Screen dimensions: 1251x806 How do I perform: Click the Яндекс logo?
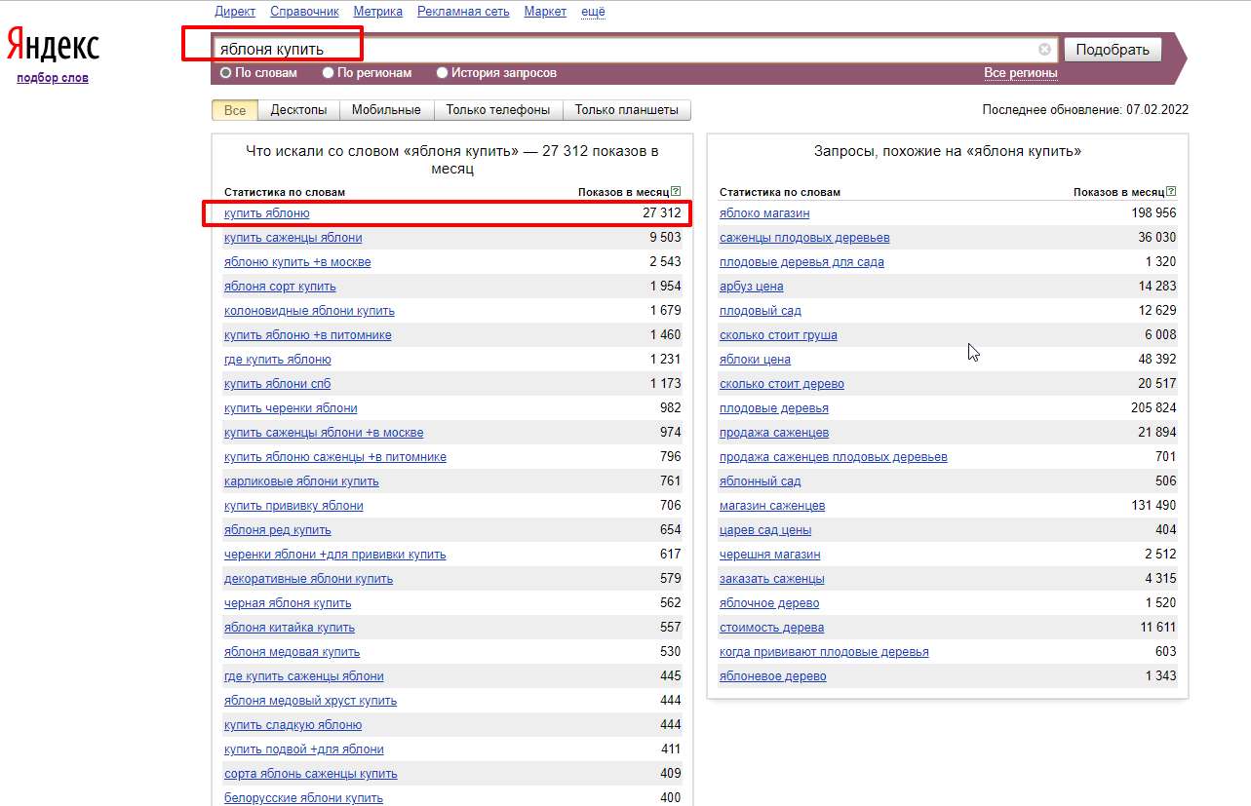coord(53,46)
